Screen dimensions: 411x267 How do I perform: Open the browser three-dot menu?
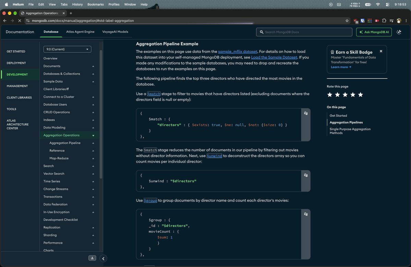tap(406, 21)
